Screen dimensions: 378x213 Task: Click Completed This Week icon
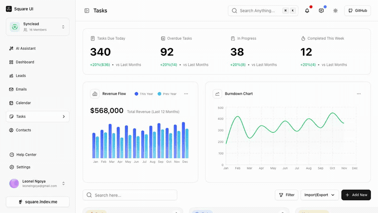pos(303,38)
